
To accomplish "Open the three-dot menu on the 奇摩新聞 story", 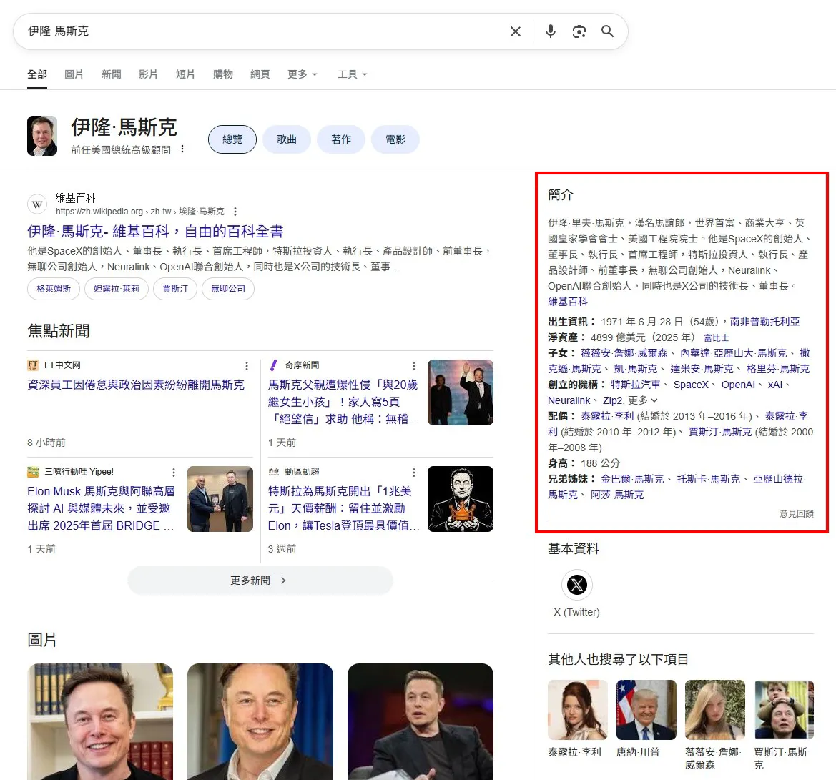I will pyautogui.click(x=413, y=365).
